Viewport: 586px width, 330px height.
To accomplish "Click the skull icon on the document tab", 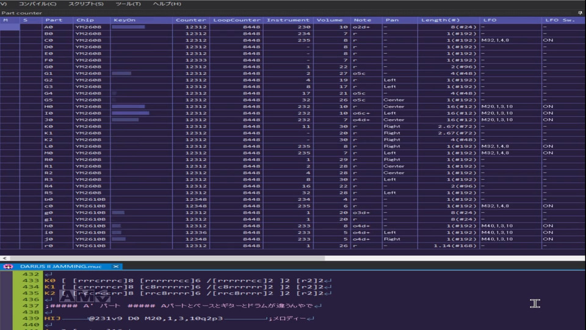I will pos(8,266).
